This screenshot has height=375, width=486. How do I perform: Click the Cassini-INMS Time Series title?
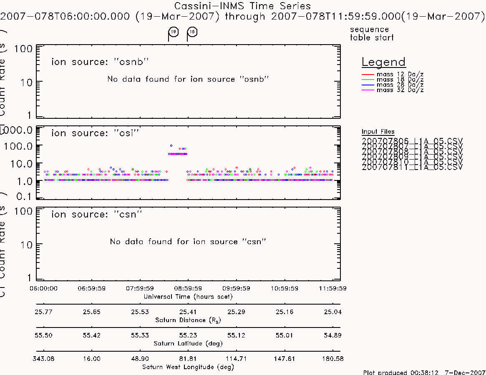(x=242, y=6)
